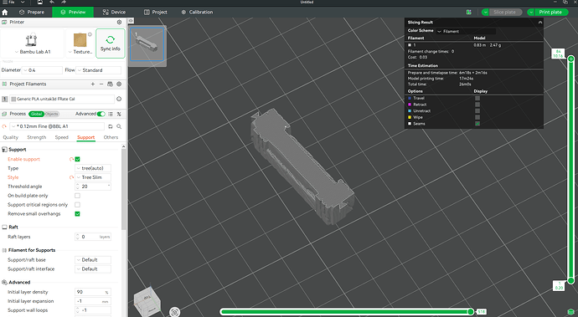Click the horizontal layer move slider handle
This screenshot has height=317, width=578.
coord(471,312)
